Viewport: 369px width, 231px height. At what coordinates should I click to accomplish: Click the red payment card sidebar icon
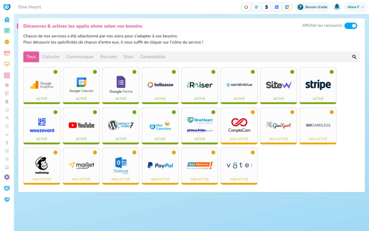coord(7,53)
